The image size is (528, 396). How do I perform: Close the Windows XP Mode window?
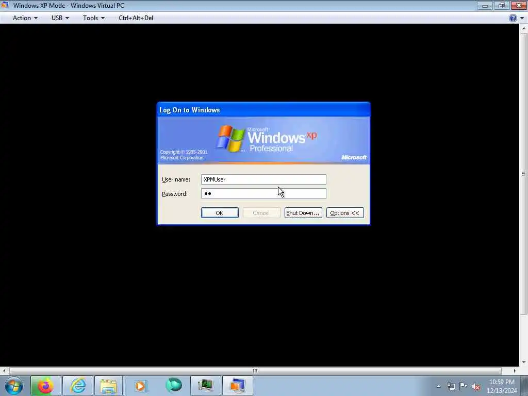pyautogui.click(x=519, y=5)
